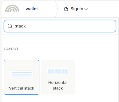The height and width of the screenshot is (102, 119).
Task: Click the page document icon beside SignIn
Action: pos(66,9)
